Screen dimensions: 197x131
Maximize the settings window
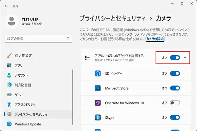pyautogui.click(x=182, y=3)
